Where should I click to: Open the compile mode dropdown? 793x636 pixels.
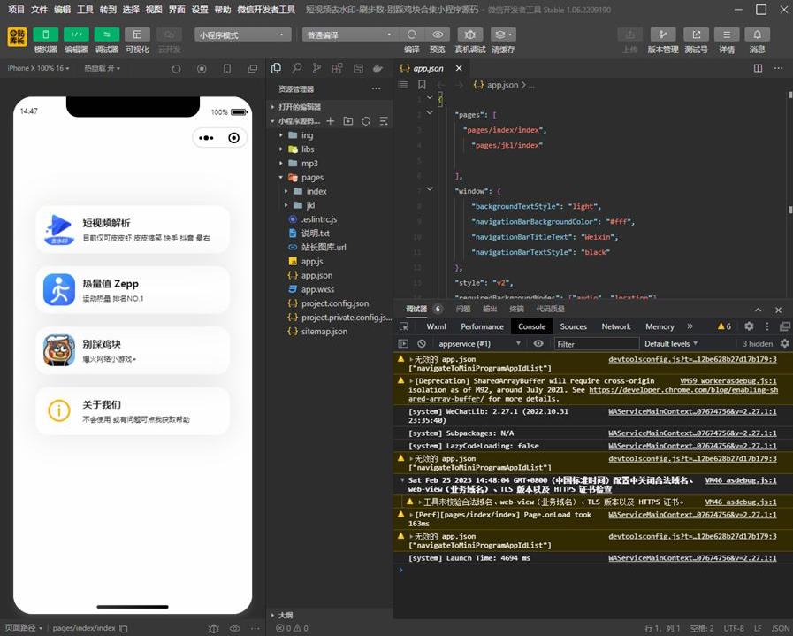coord(349,34)
